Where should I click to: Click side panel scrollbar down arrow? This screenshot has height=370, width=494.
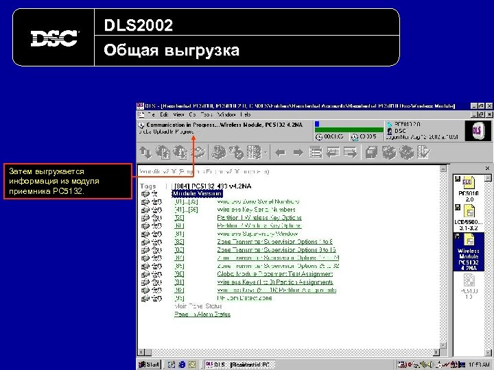[488, 352]
